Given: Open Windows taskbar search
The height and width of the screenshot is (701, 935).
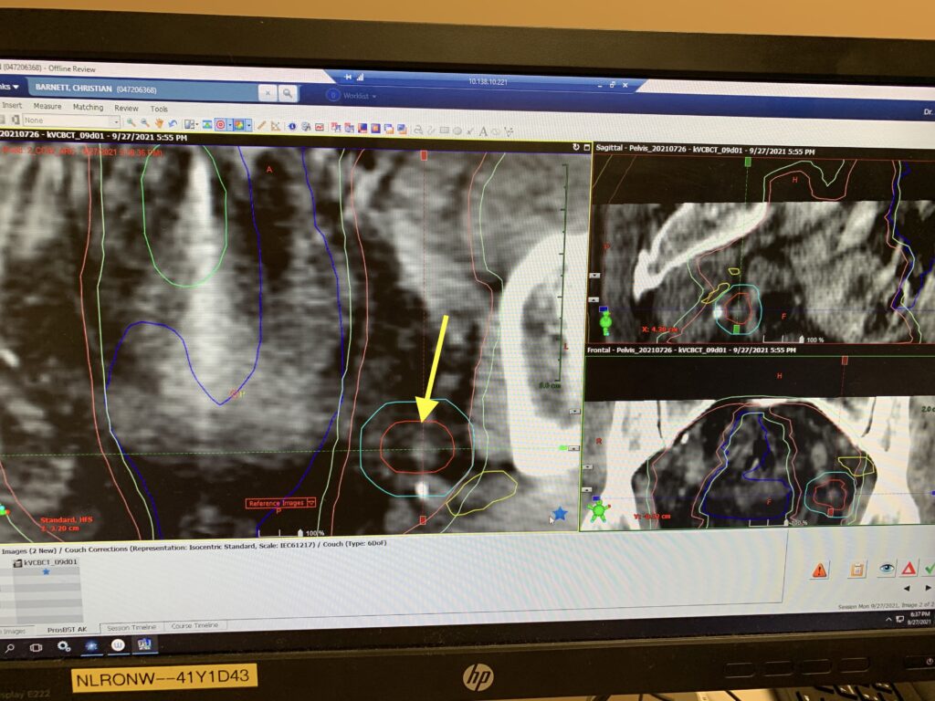Looking at the screenshot, I should tap(9, 649).
